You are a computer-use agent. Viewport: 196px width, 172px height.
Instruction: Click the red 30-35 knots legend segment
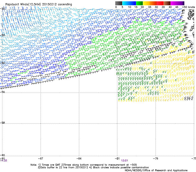[160, 3]
